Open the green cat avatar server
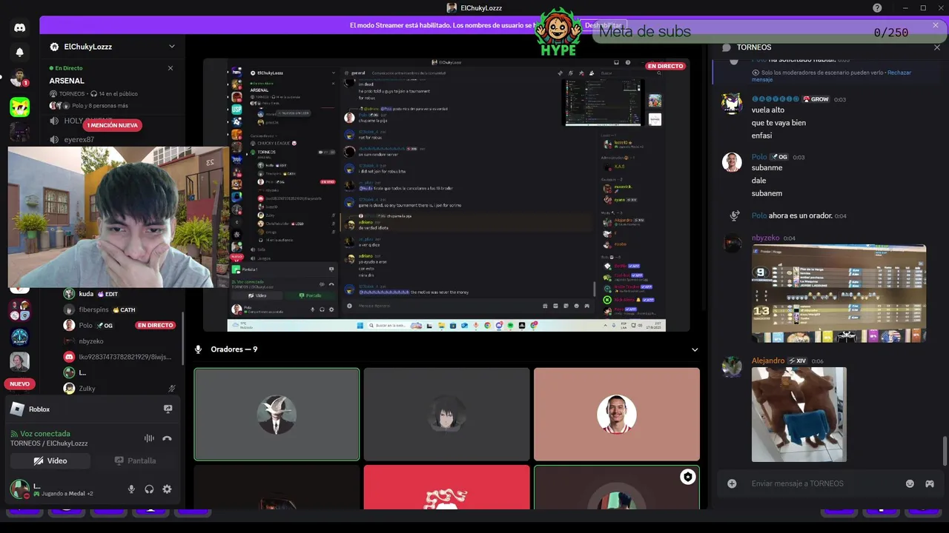This screenshot has height=533, width=949. (20, 107)
